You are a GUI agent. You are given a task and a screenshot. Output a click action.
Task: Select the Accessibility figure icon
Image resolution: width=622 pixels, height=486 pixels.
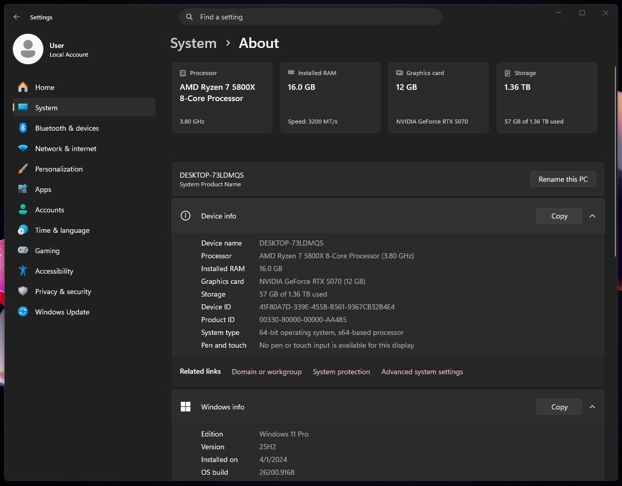click(23, 271)
